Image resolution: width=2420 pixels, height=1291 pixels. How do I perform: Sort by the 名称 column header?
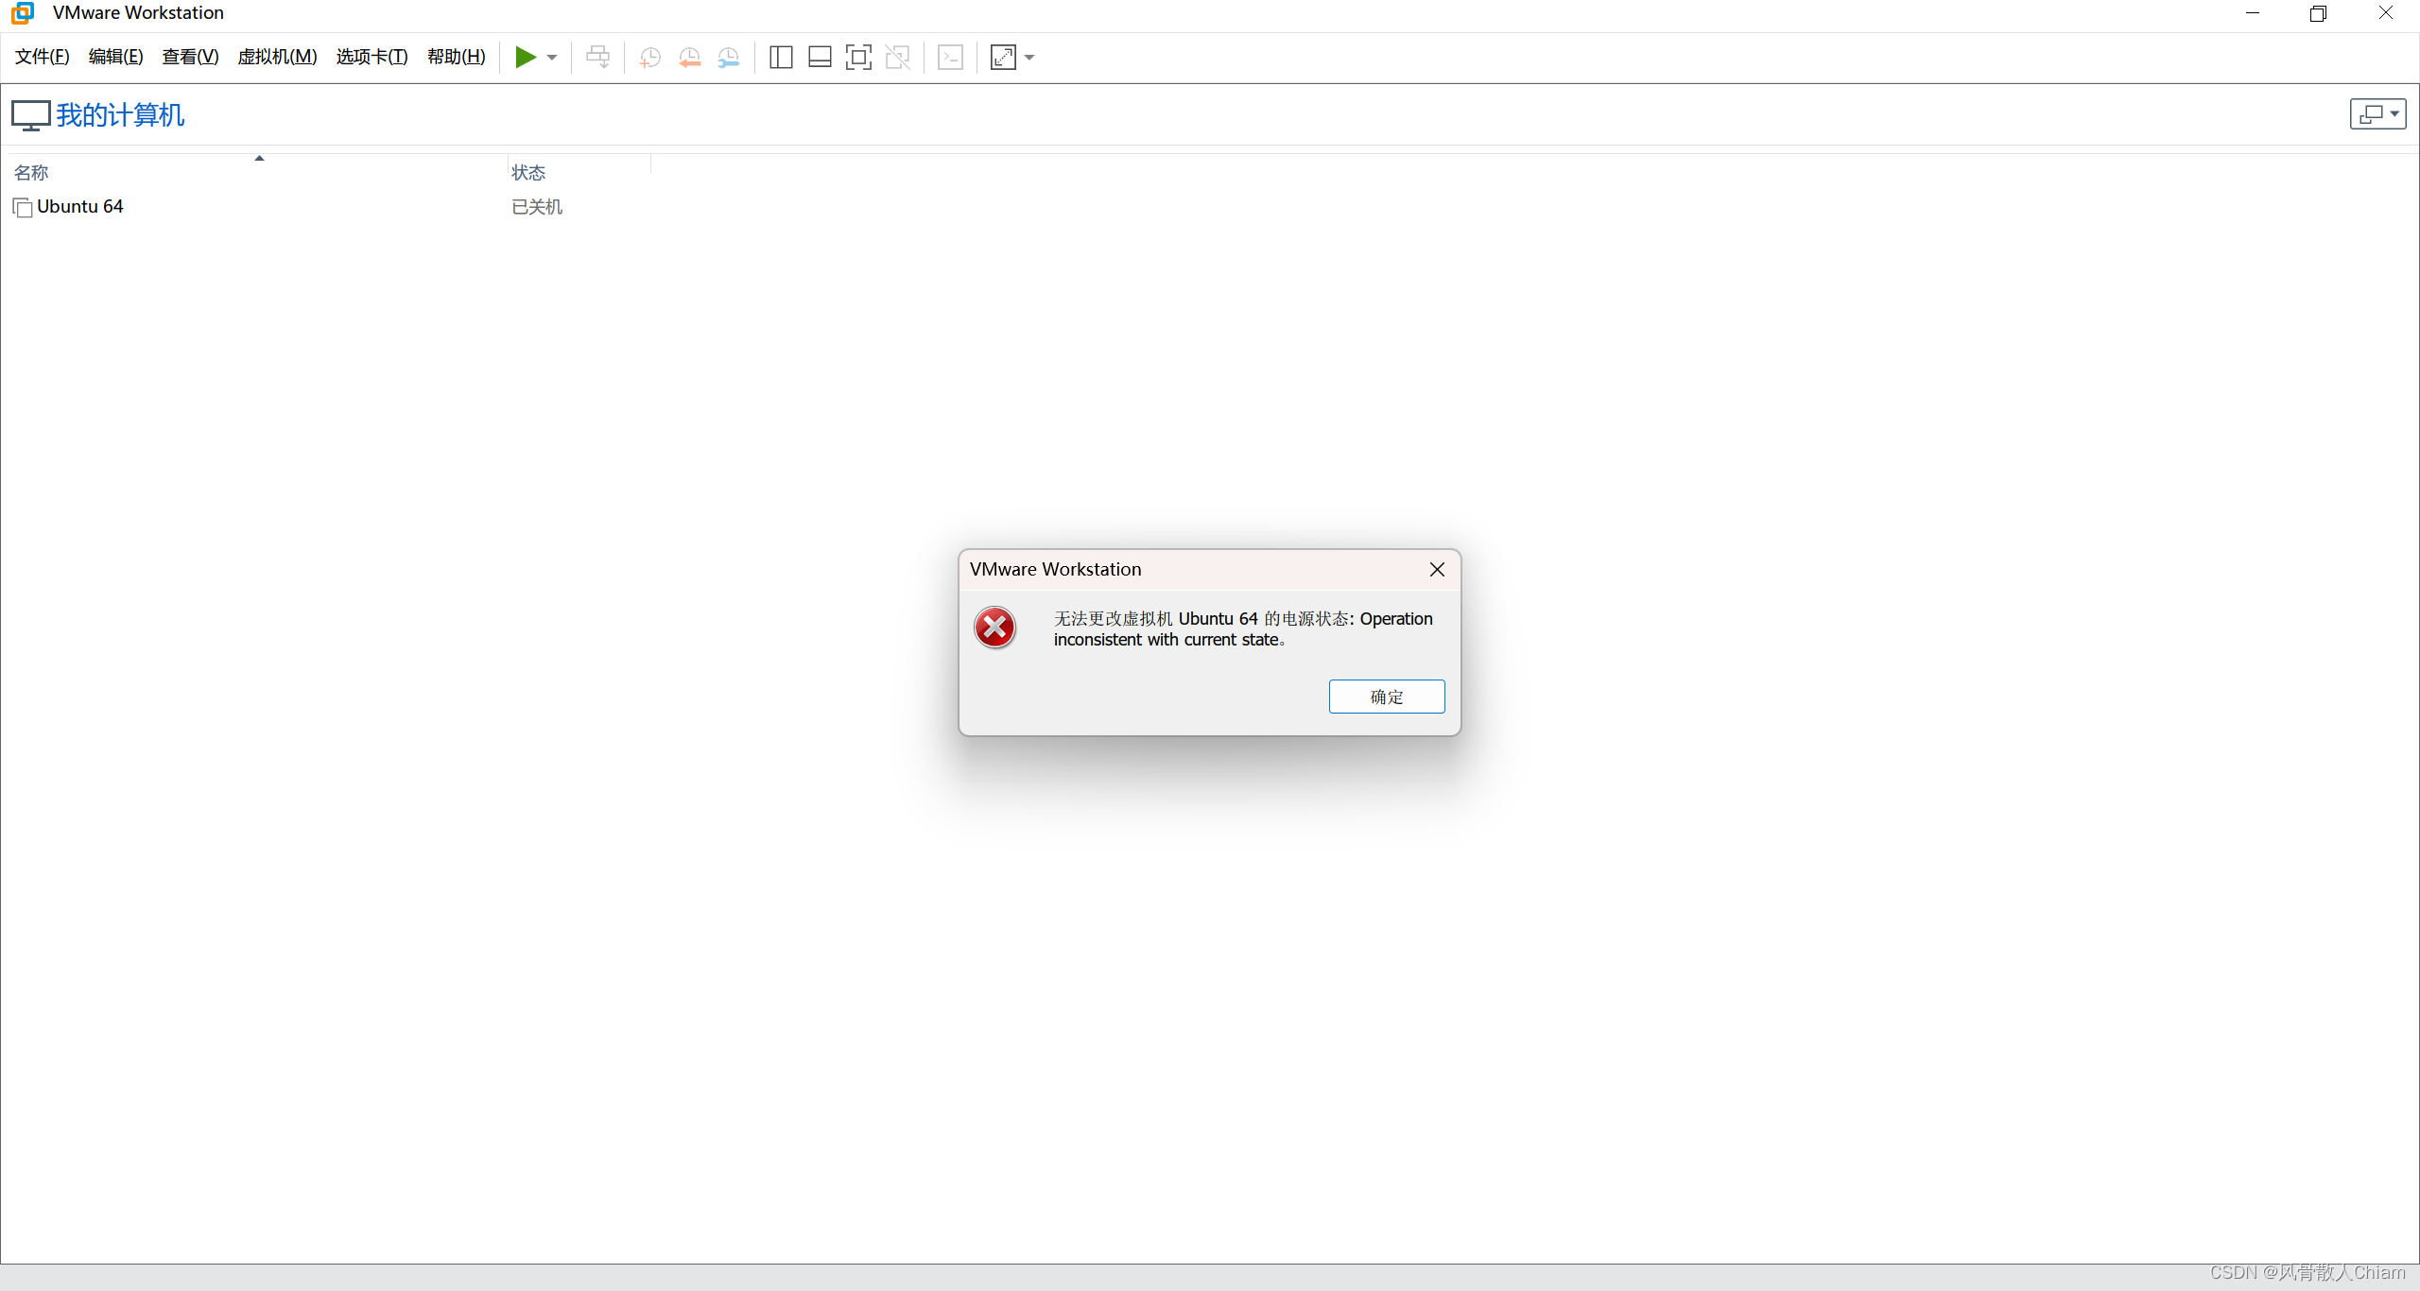click(31, 173)
